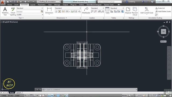Click the Sync Scale Positions icon
The width and height of the screenshot is (172, 97).
tap(156, 15)
